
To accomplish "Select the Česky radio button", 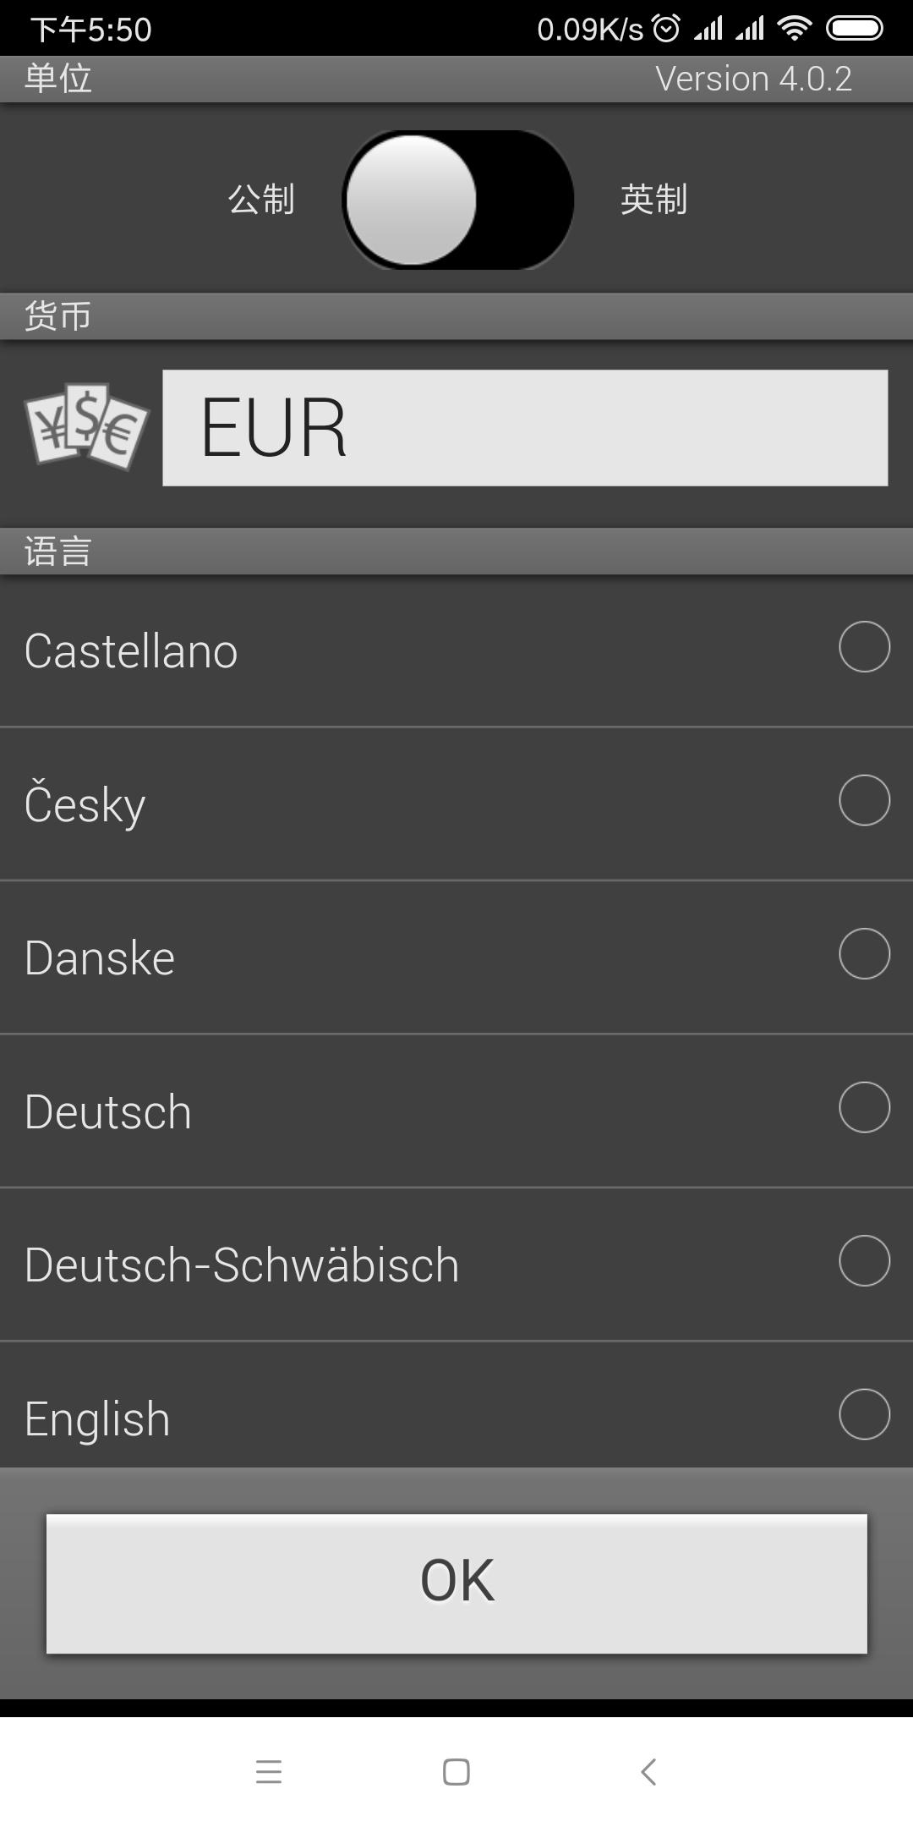I will (x=864, y=800).
